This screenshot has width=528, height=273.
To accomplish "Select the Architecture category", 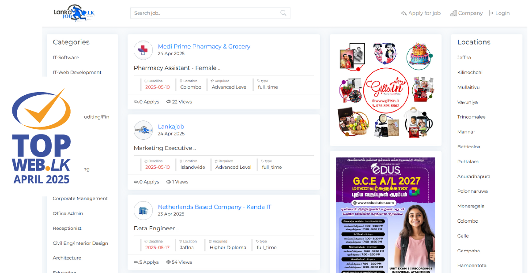I will click(x=67, y=258).
